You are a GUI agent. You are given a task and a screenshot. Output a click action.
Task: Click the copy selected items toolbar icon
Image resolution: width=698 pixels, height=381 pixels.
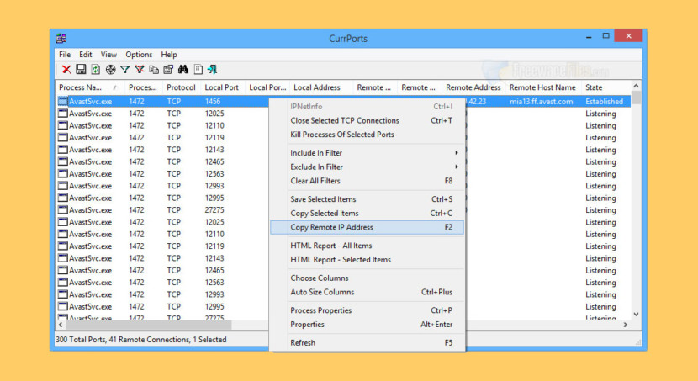[x=154, y=70]
